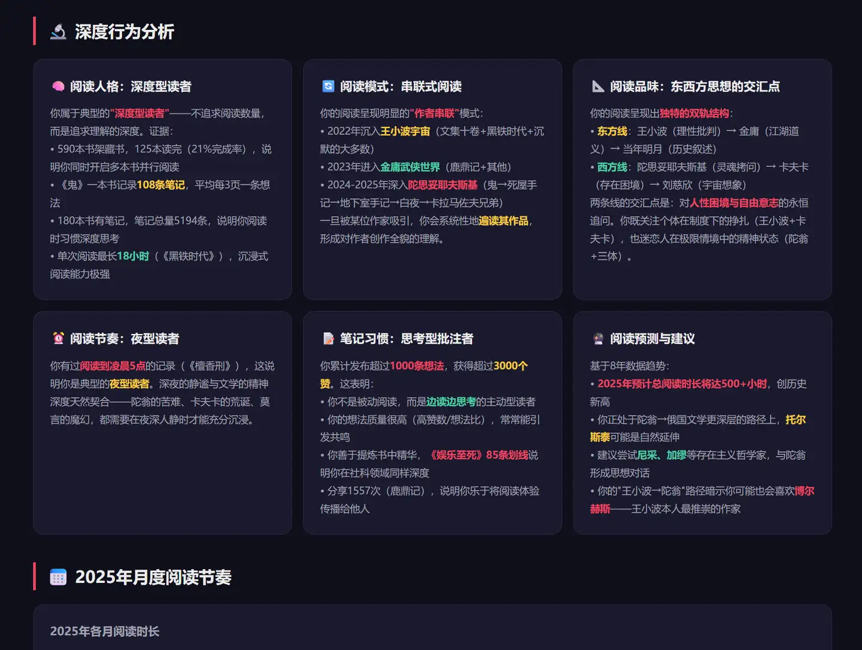
Task: Click the green 边读边思考 highlight
Action: click(x=451, y=402)
